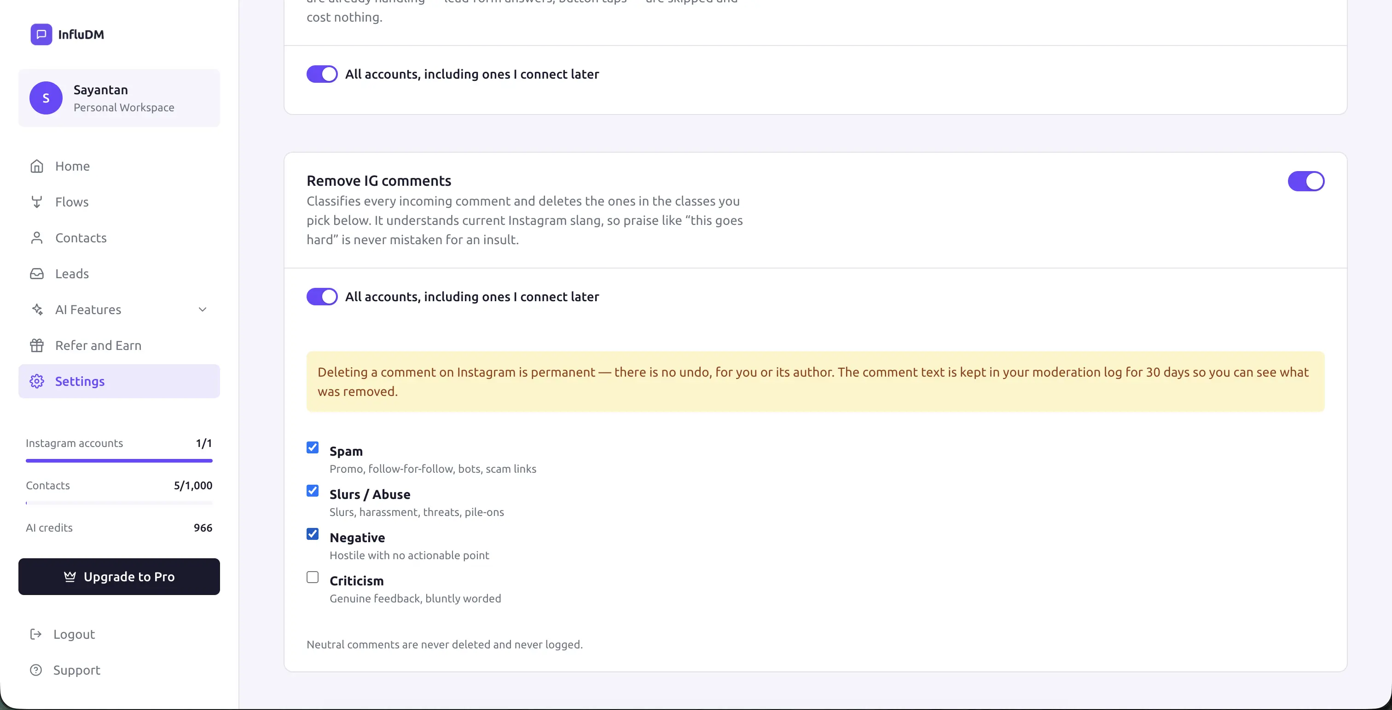Click the InfluDM brand name
The height and width of the screenshot is (710, 1392).
81,34
